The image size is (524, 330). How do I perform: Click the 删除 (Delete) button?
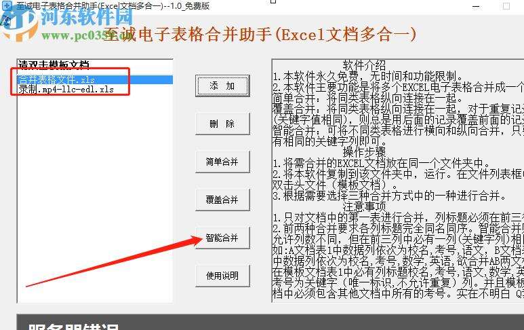click(x=222, y=124)
